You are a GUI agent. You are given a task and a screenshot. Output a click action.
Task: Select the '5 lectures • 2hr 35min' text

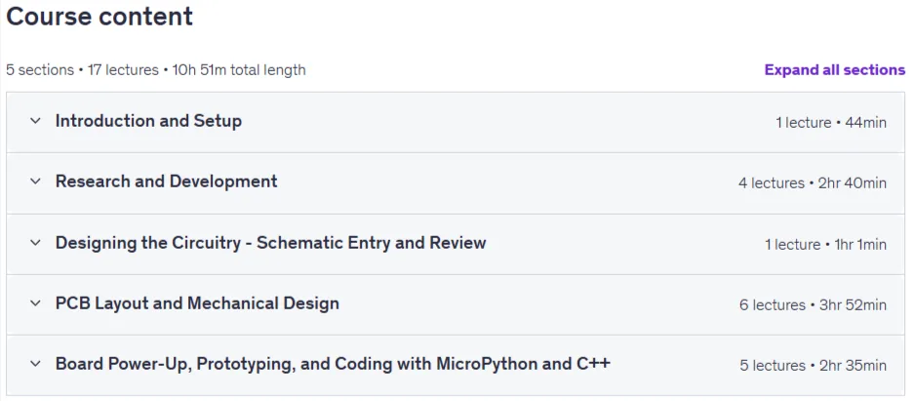(x=813, y=366)
